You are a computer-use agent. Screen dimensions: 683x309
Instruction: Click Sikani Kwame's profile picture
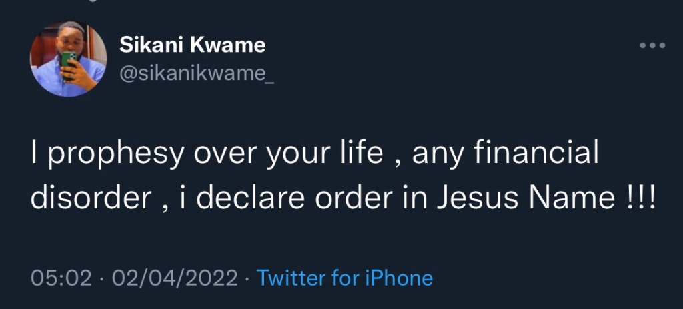tap(68, 60)
